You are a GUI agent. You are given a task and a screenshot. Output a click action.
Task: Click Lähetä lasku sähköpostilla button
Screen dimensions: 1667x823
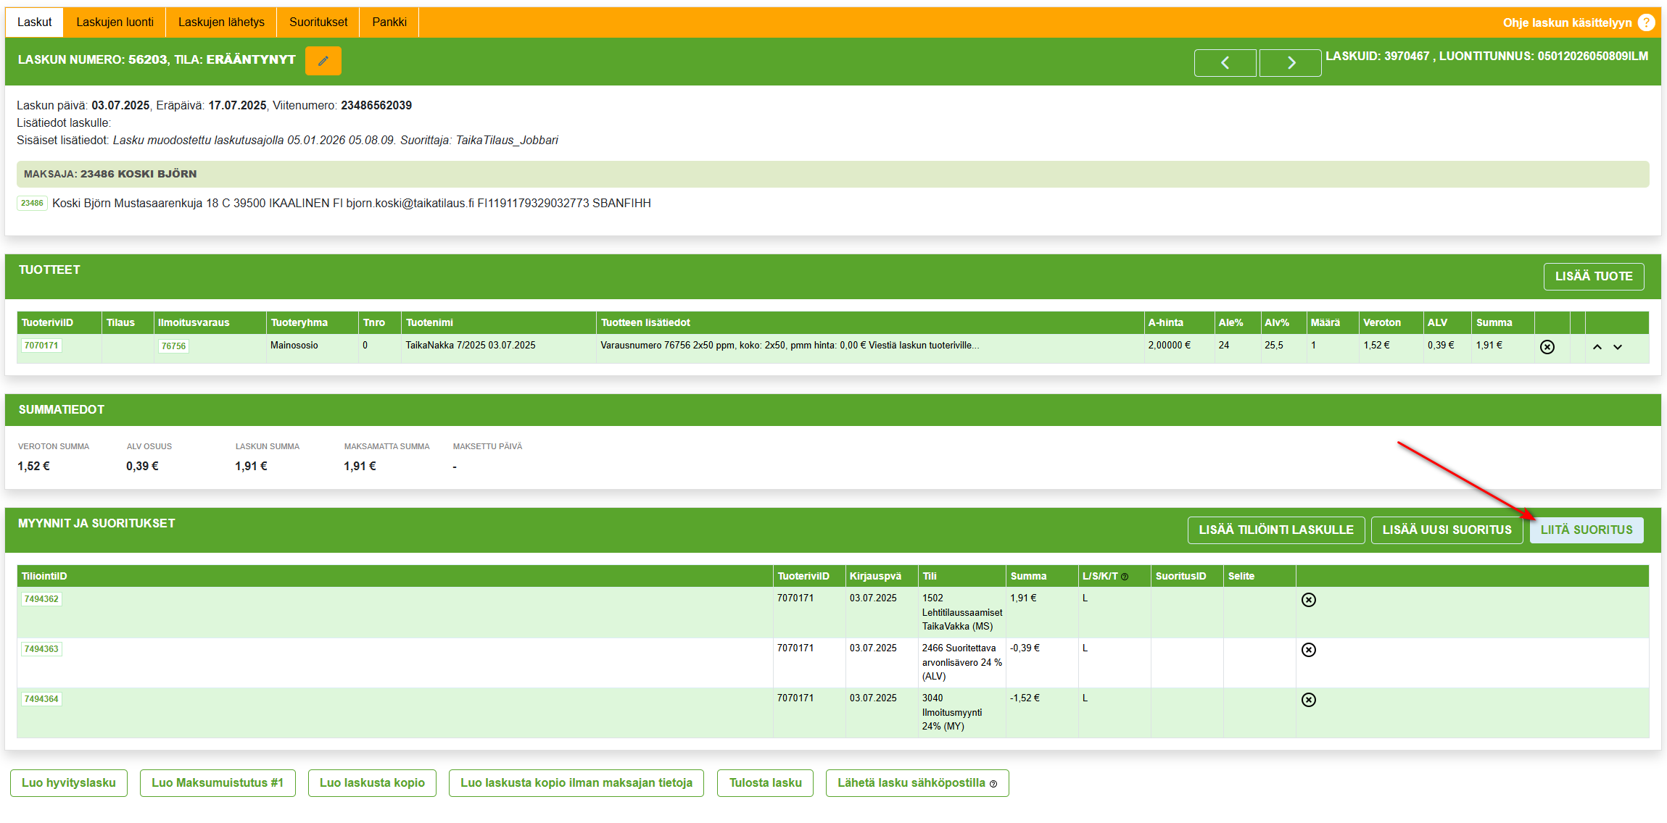click(x=917, y=783)
